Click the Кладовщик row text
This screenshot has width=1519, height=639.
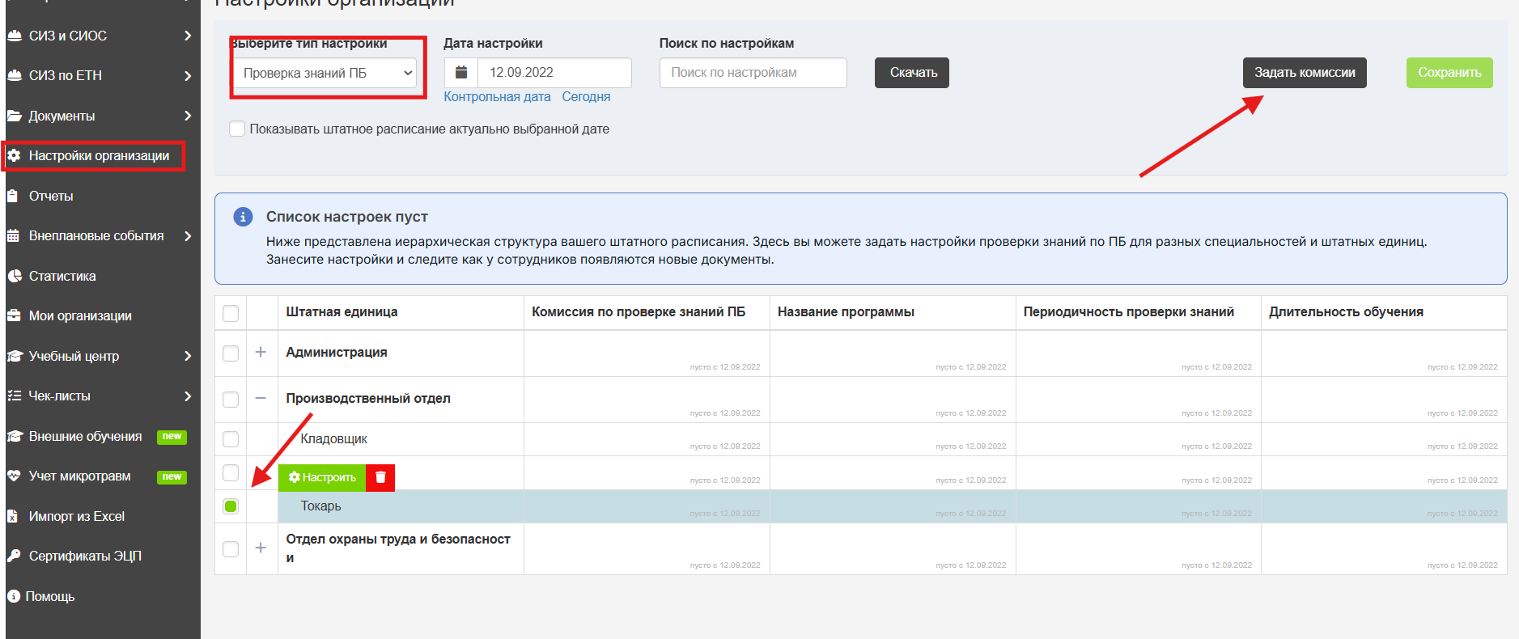click(333, 439)
